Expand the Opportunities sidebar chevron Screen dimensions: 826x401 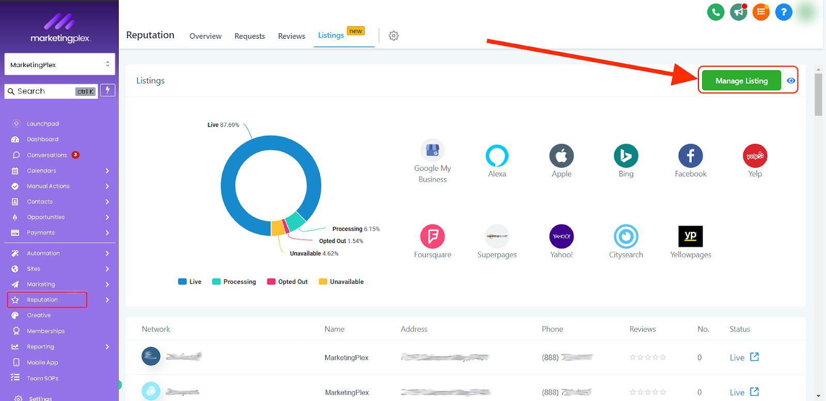point(107,217)
